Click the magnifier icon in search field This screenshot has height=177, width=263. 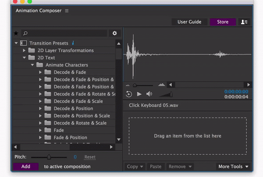(x=25, y=33)
